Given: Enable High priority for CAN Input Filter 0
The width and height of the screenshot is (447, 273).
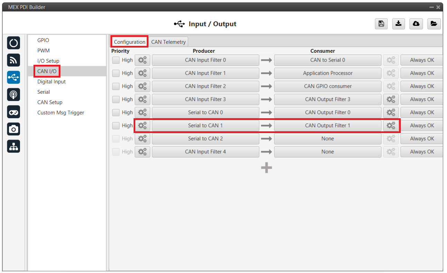Looking at the screenshot, I should click(x=116, y=60).
